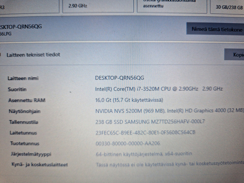Select RAM value '16,0 Gt (15,7 Gt käytettävissä)'

pos(129,100)
